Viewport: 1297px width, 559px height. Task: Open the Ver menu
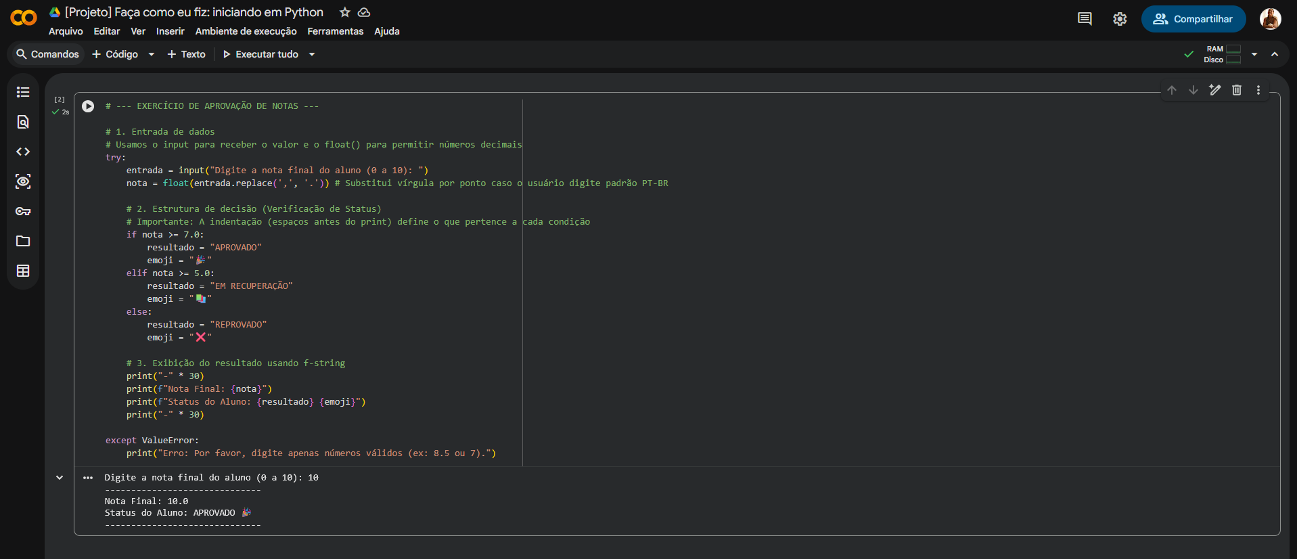coord(138,31)
